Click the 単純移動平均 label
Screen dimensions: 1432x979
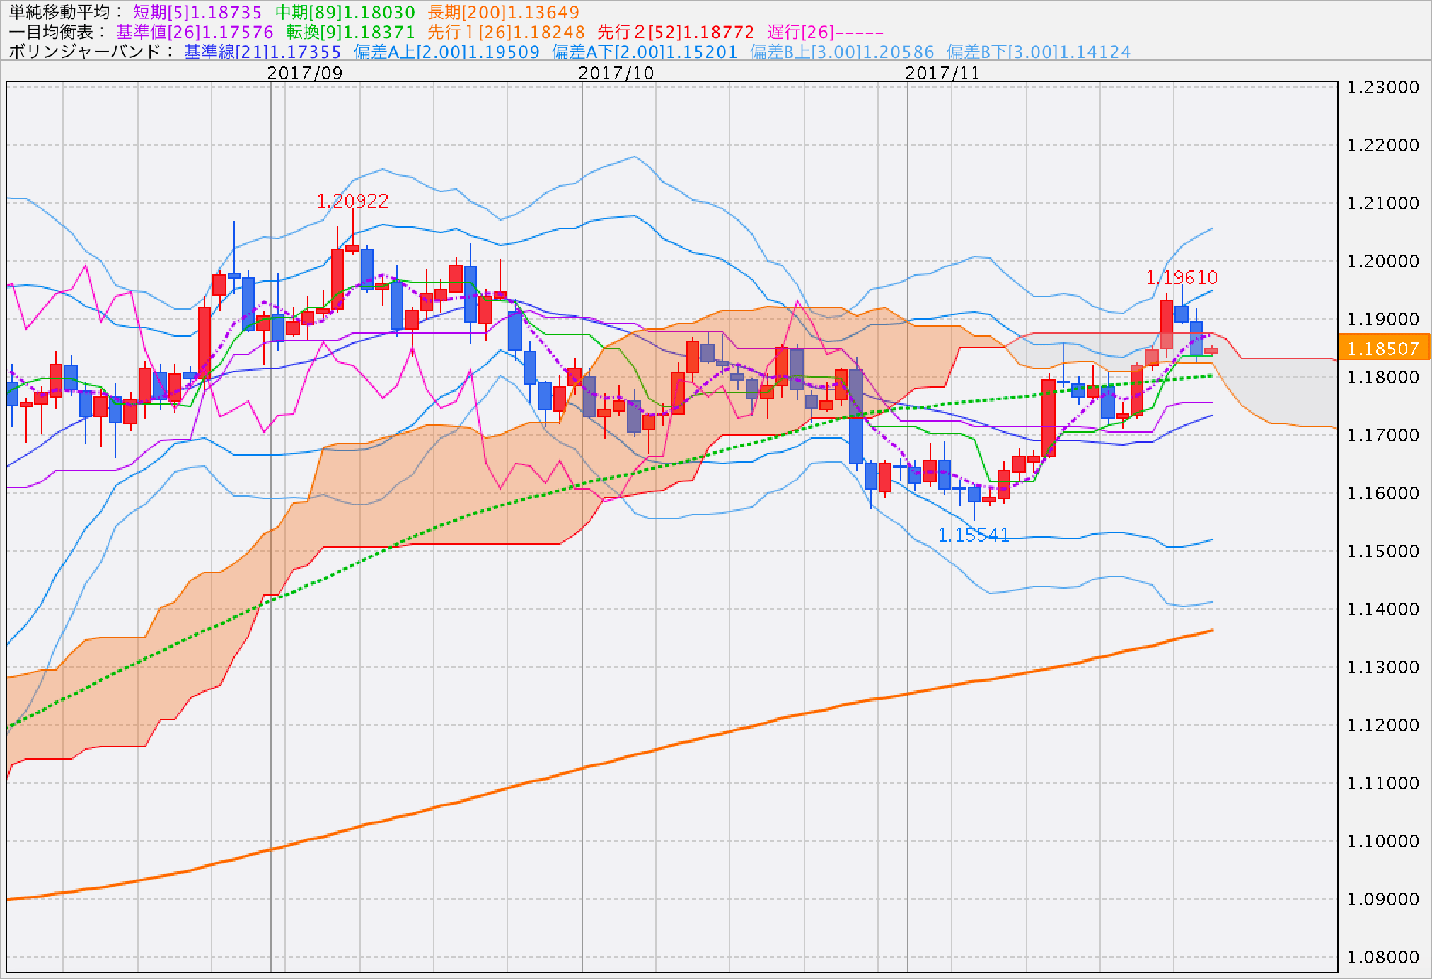pyautogui.click(x=66, y=12)
